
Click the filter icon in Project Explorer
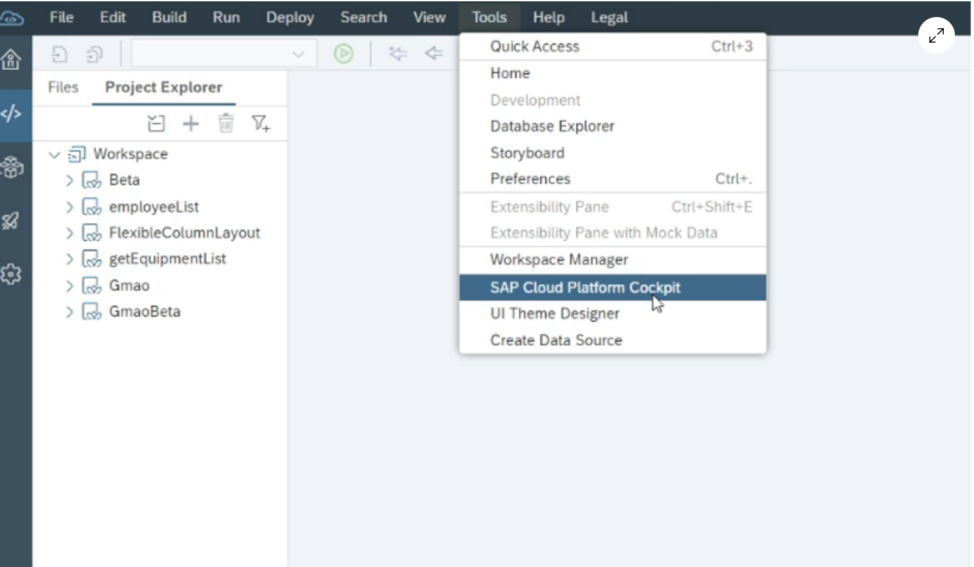pos(261,123)
